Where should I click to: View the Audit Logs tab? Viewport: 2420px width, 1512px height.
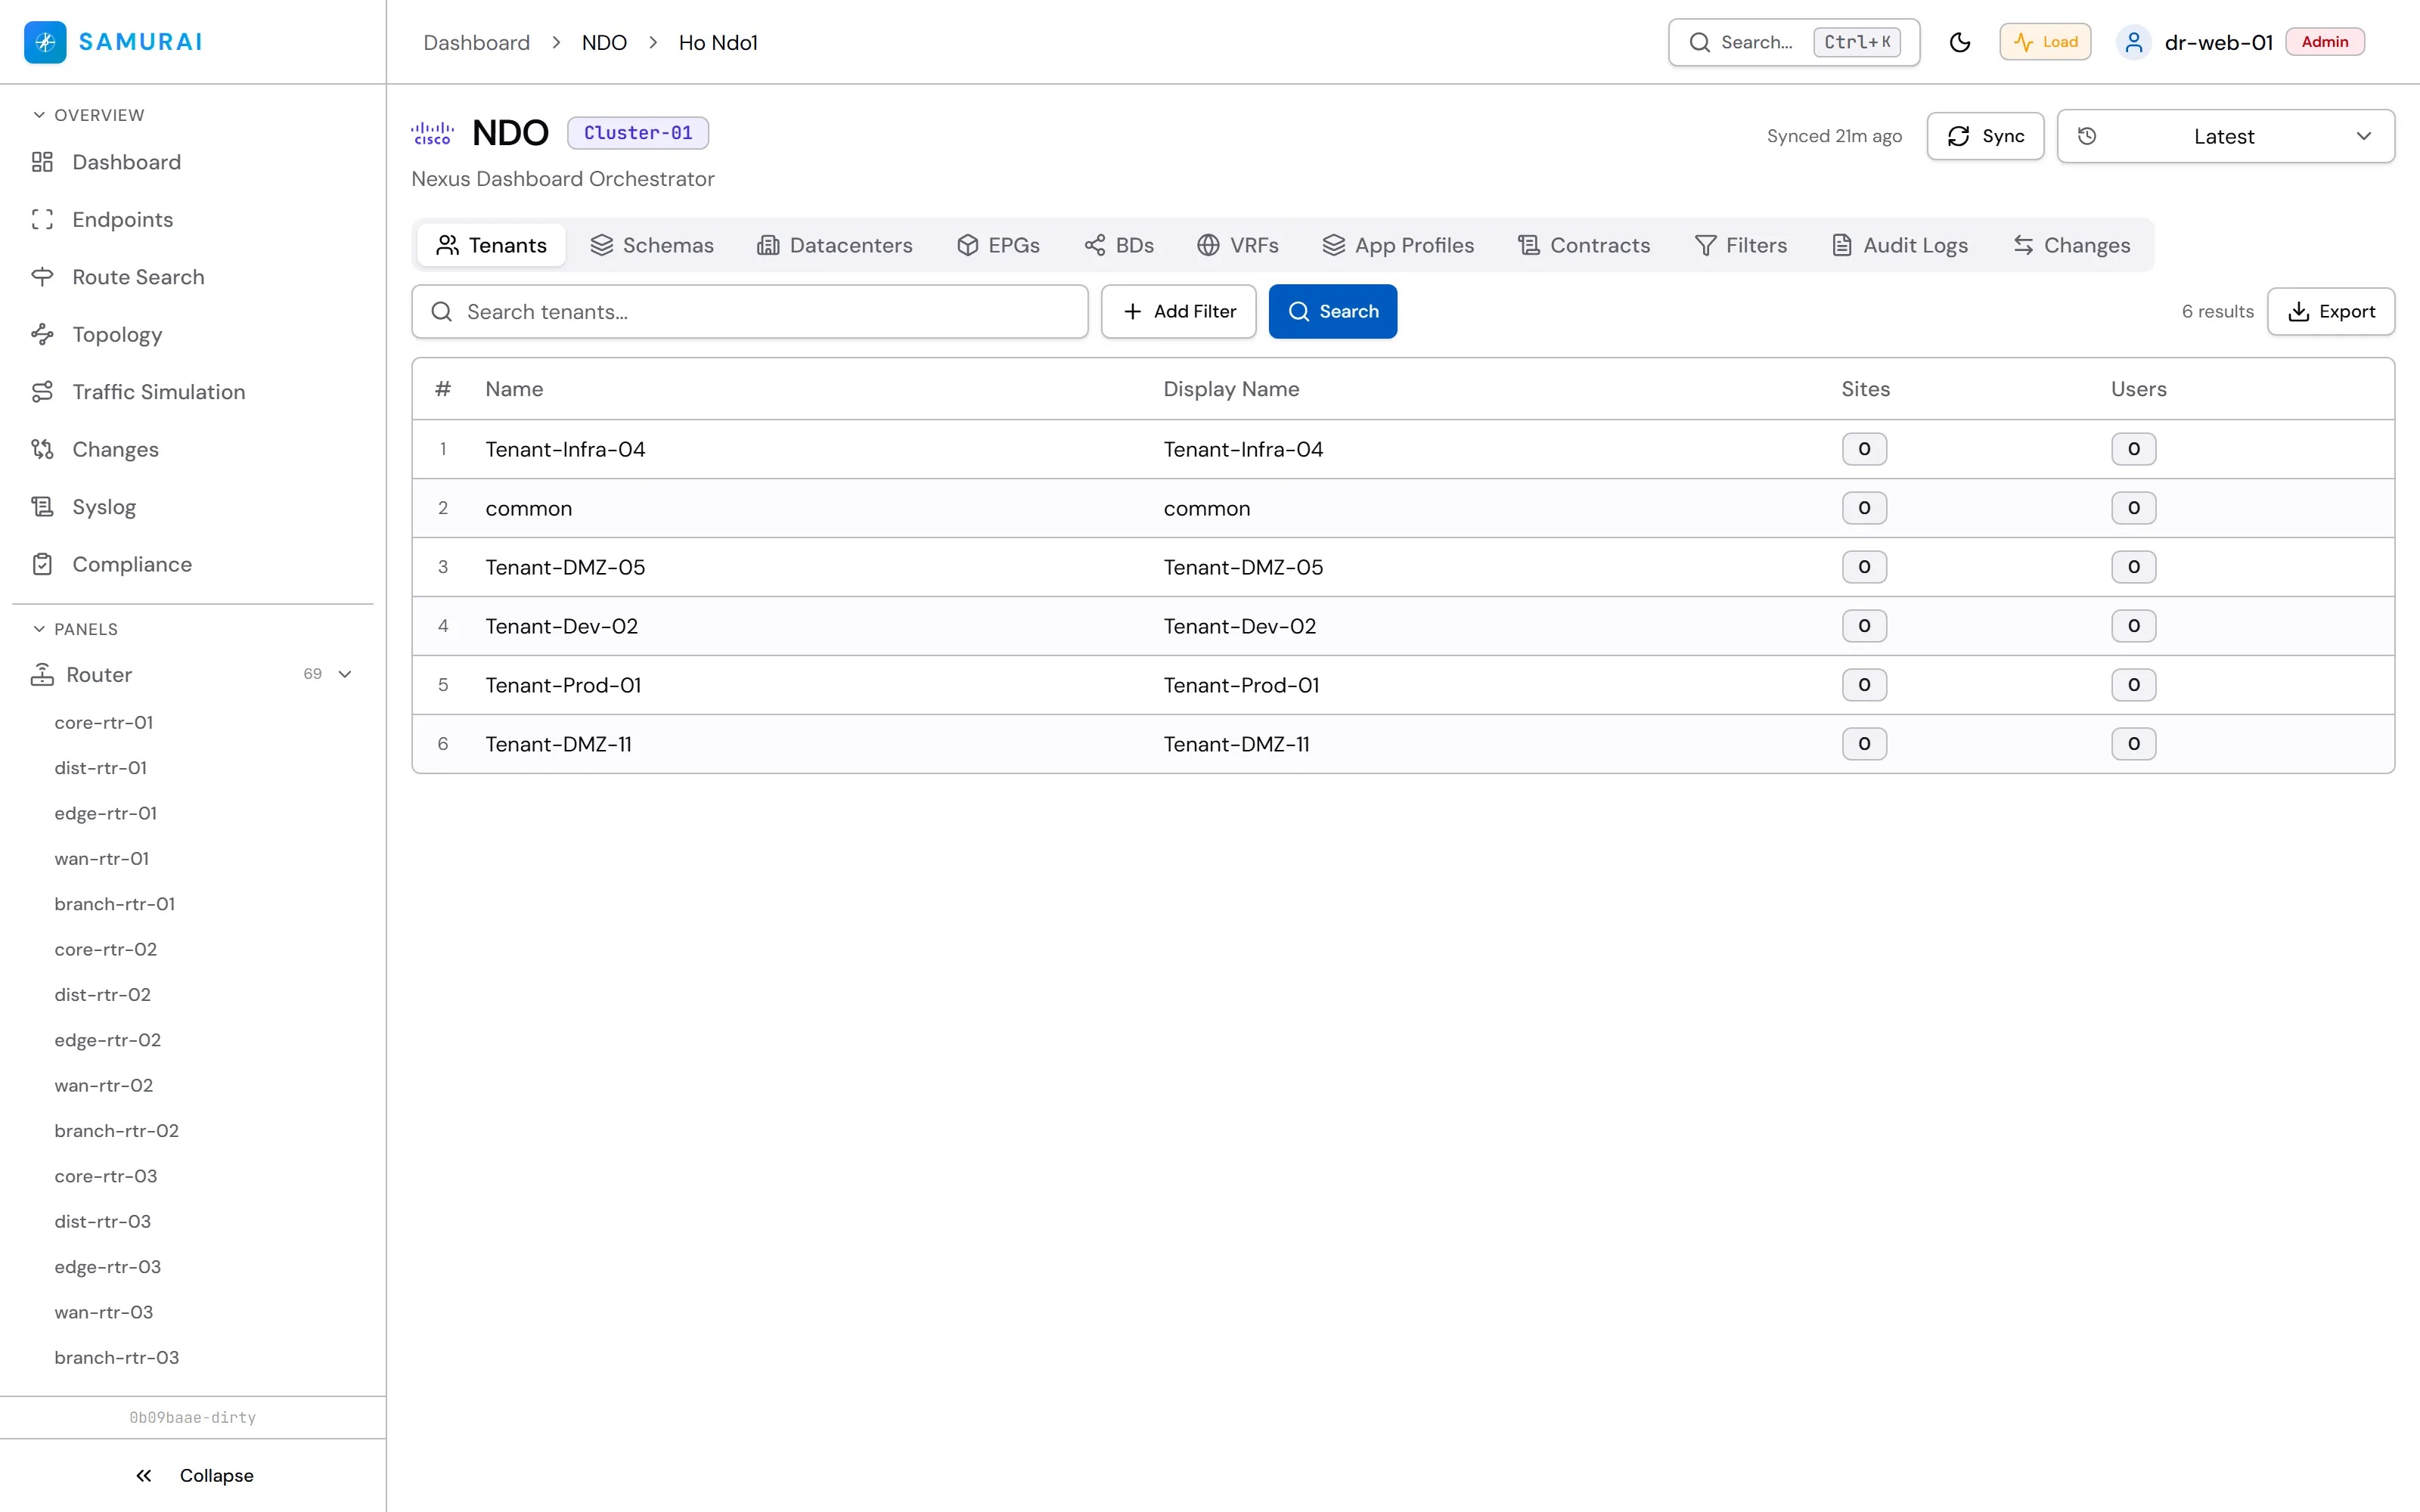click(x=1900, y=245)
